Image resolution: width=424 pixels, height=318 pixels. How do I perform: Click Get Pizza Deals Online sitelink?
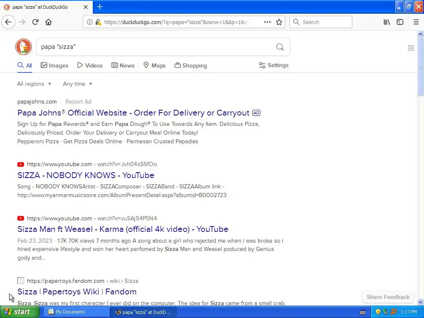pos(93,142)
